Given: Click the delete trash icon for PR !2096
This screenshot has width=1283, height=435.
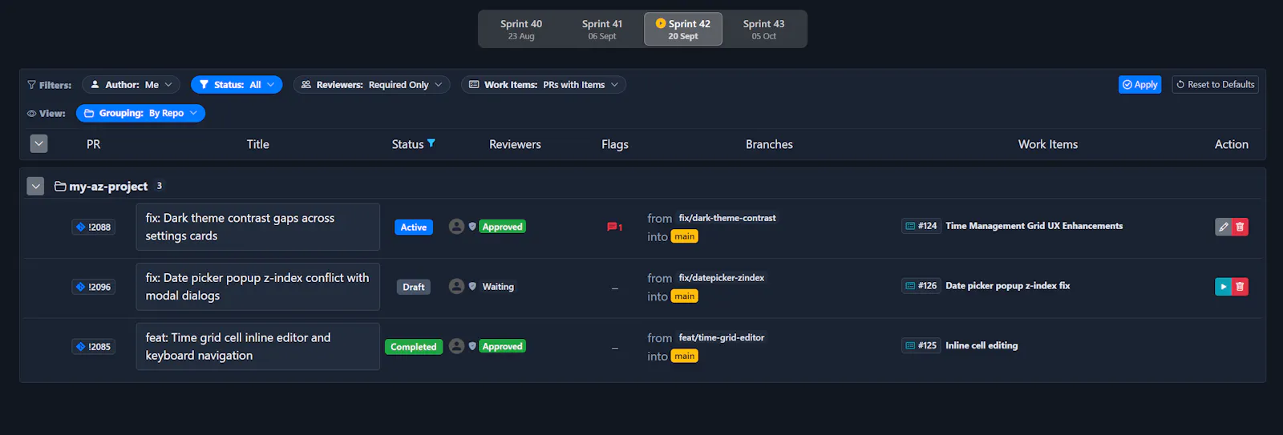Looking at the screenshot, I should point(1240,287).
